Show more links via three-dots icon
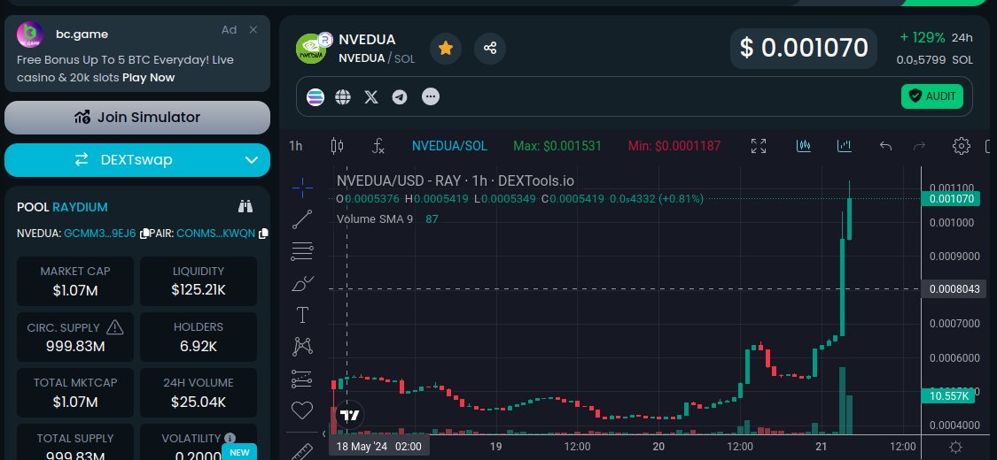Screen dimensions: 997x460 (x=431, y=97)
